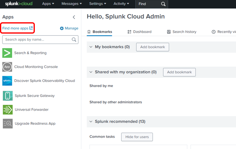236x149 pixels.
Task: Click the Find magnifier icon
Action: pos(163,4)
